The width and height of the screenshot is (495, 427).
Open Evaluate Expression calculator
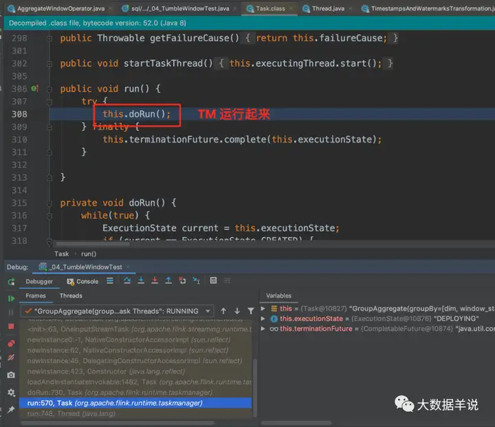pos(213,281)
